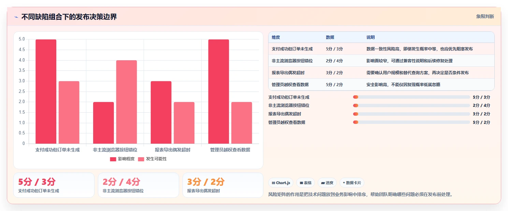508x211 pixels.
Task: Click the progress bar for 支付成功但订单未生成
Action: (411, 97)
